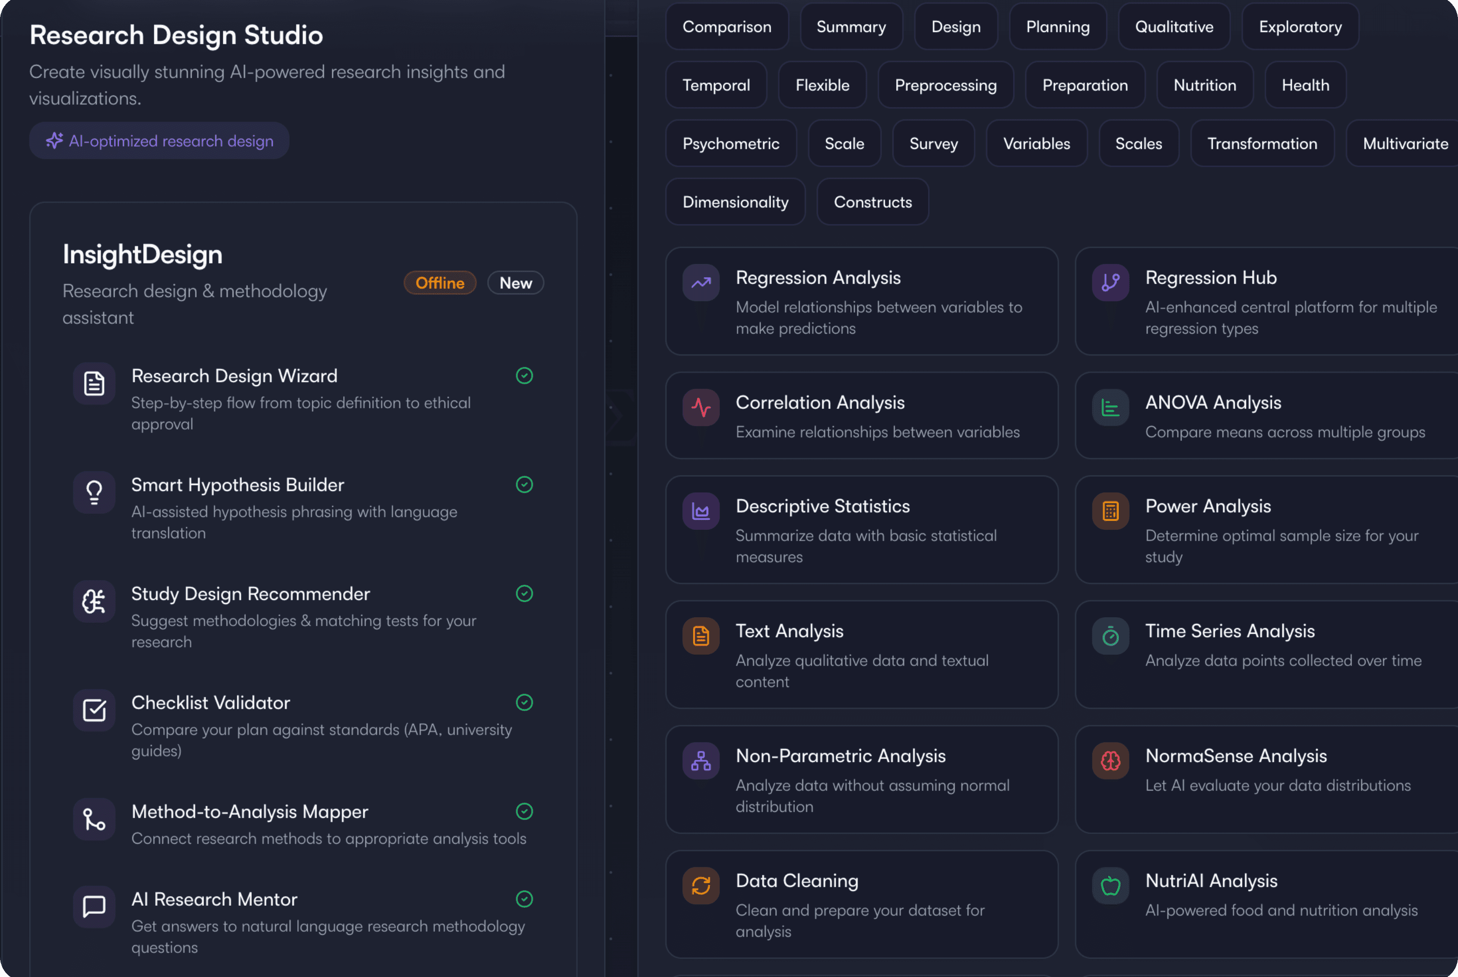1458x977 pixels.
Task: Click the Checklist Validator checkbox icon
Action: tap(94, 710)
